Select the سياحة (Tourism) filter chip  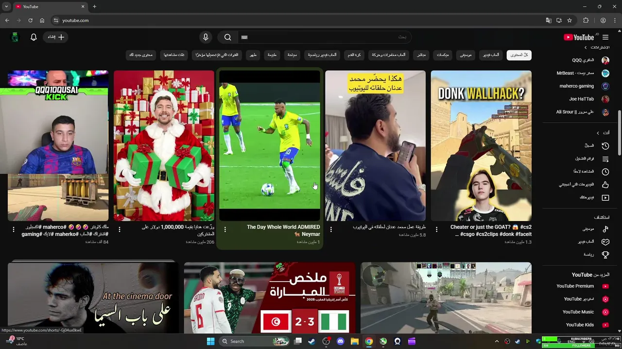[292, 55]
